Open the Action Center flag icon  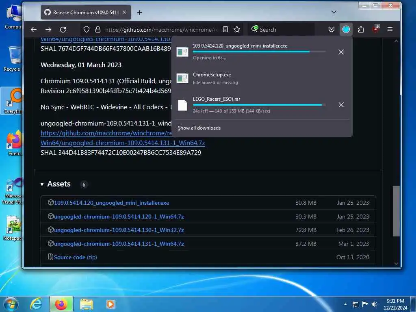point(365,304)
